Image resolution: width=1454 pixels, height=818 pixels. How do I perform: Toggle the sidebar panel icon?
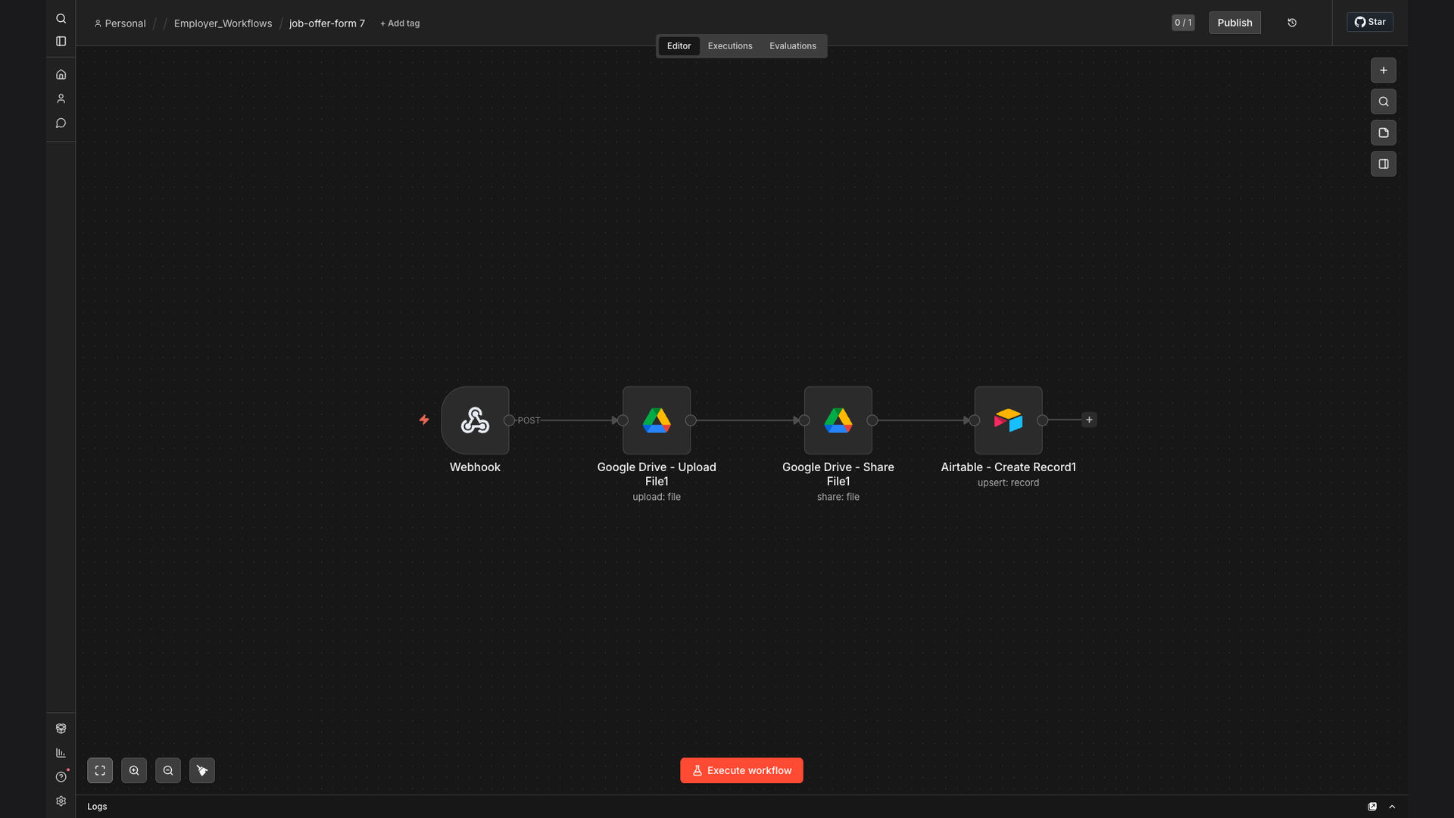(x=61, y=42)
